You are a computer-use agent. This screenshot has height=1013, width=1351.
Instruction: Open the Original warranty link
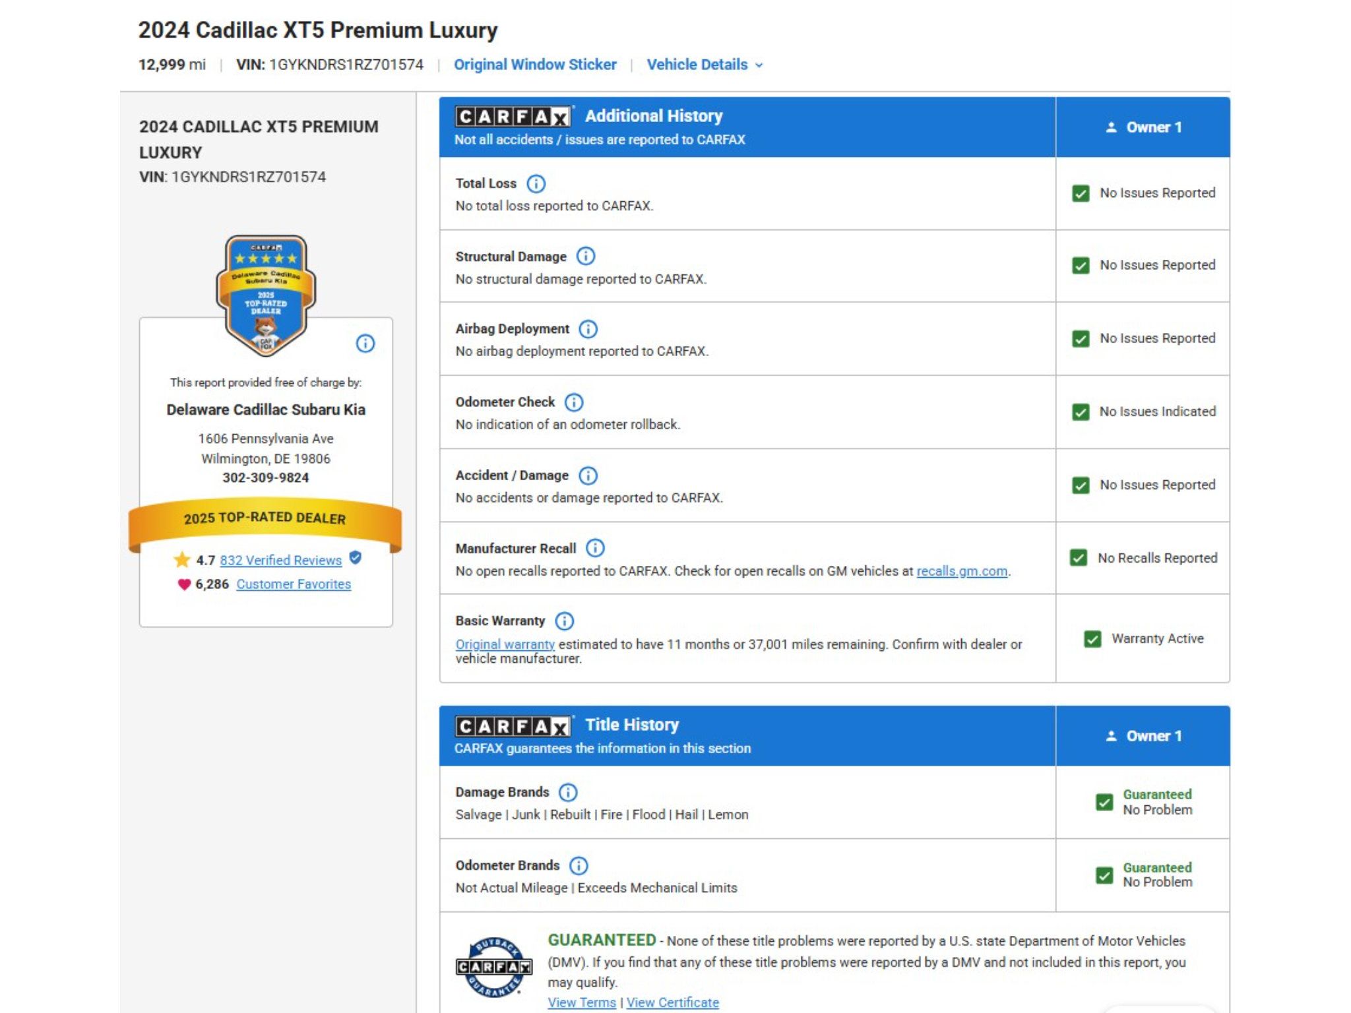[505, 644]
